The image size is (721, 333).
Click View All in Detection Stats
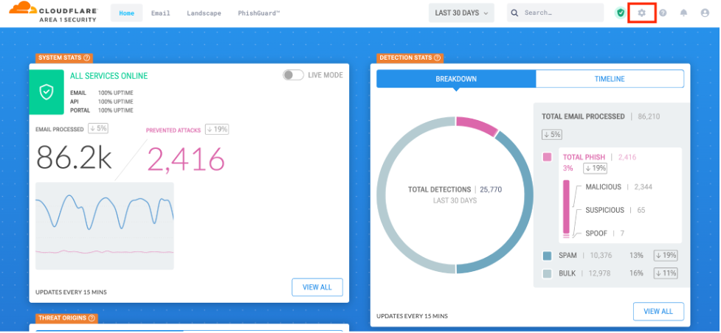pyautogui.click(x=658, y=311)
